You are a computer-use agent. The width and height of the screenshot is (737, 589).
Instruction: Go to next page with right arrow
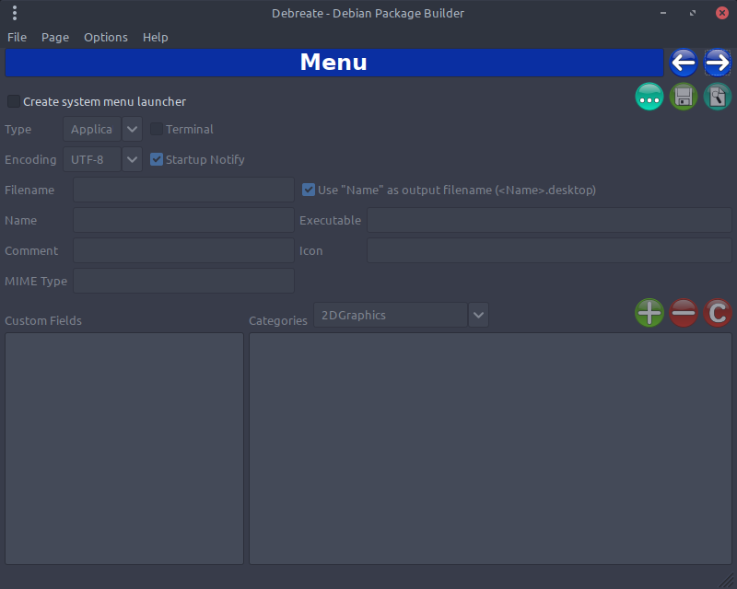(x=718, y=63)
